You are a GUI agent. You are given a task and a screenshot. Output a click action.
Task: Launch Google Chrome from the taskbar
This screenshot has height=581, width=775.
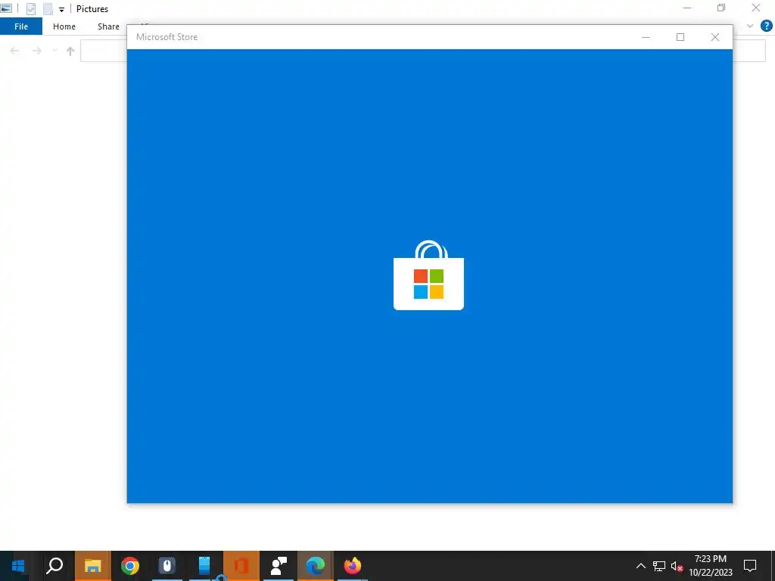[130, 566]
